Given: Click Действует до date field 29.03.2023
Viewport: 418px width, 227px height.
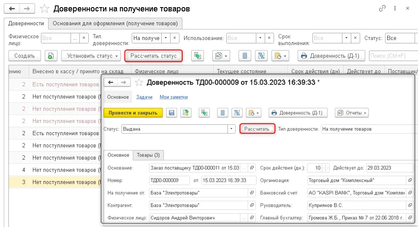Looking at the screenshot, I should (390, 168).
